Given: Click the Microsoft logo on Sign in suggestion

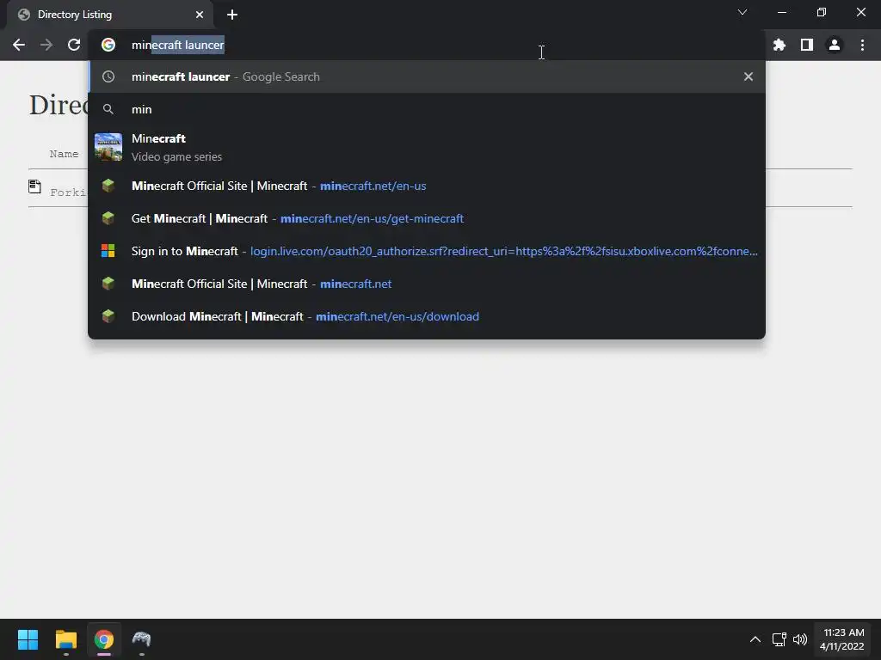Looking at the screenshot, I should pos(108,251).
